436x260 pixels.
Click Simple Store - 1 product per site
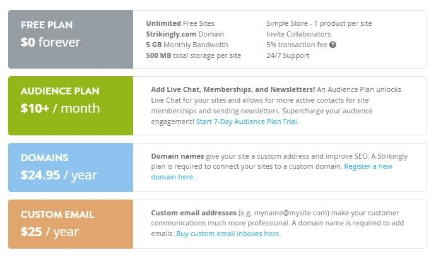(x=319, y=23)
